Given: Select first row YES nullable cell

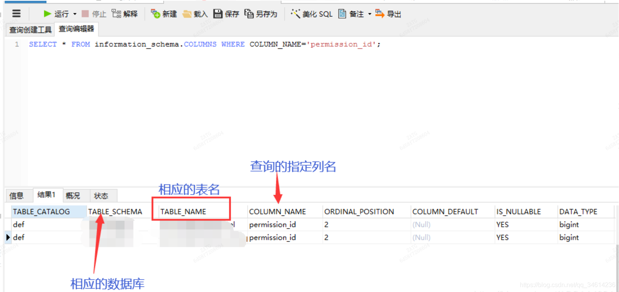Looking at the screenshot, I should click(526, 224).
